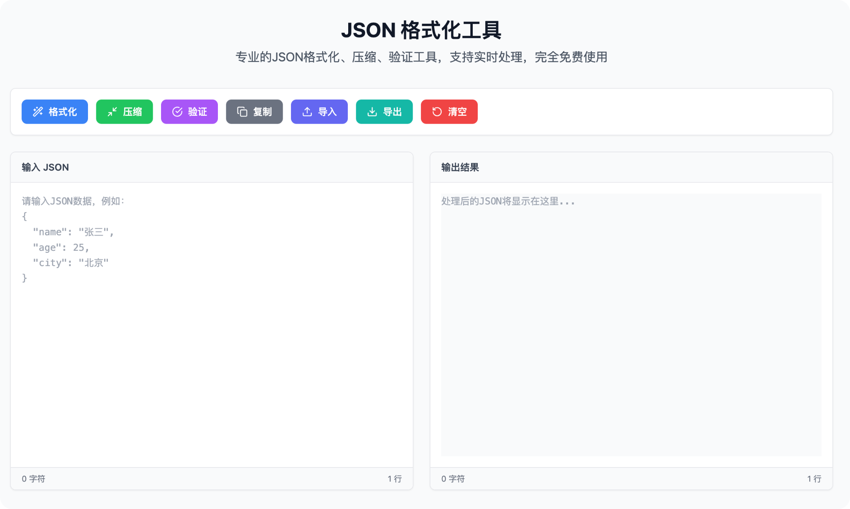Click the checkmark circle icon on 验证
The image size is (850, 509).
(177, 112)
